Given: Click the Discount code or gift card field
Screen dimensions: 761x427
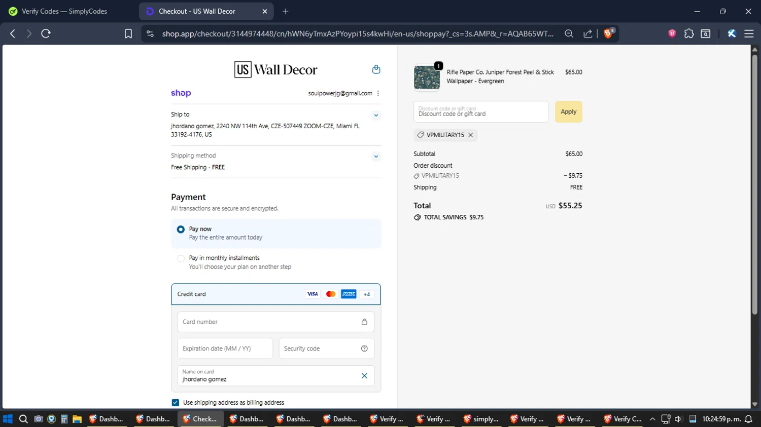Looking at the screenshot, I should coord(481,112).
